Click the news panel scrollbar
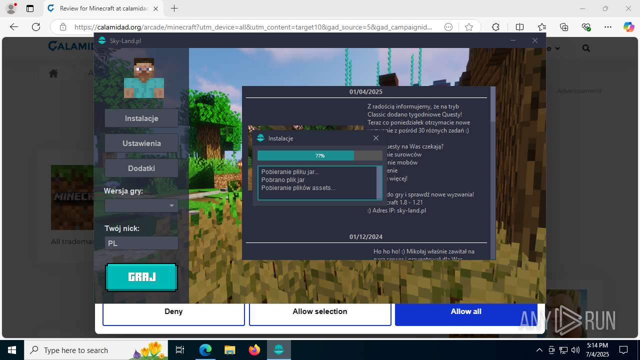Screen dimensions: 640x360 [493, 172]
